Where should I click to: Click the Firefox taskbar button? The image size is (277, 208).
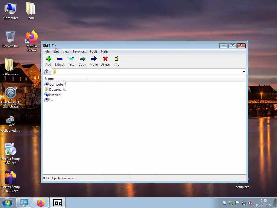click(41, 203)
